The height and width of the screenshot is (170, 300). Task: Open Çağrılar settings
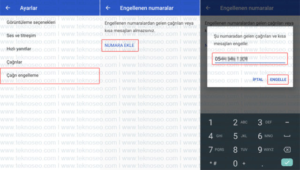15,62
